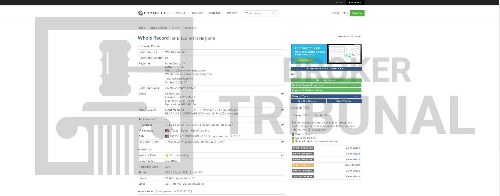Click the Learn More button in Iris ad
Viewport: 500px width, 196px height.
click(x=304, y=60)
